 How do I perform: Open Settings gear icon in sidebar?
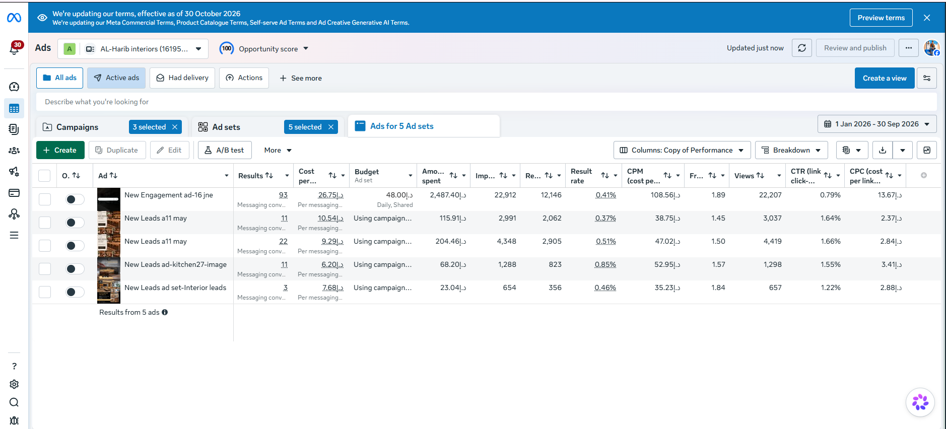point(14,384)
